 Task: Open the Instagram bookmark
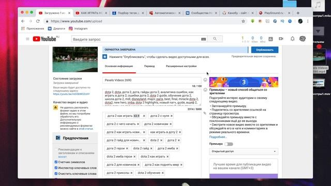click(78, 28)
